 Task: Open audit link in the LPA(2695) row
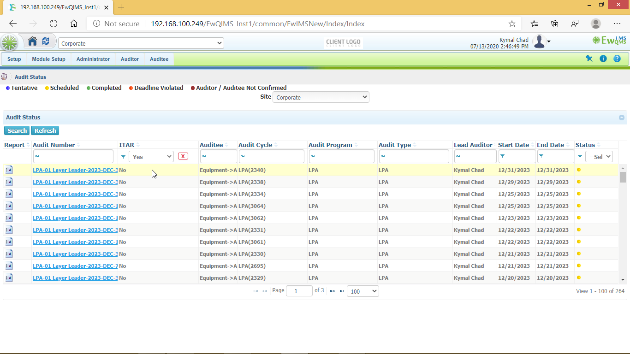pyautogui.click(x=75, y=266)
